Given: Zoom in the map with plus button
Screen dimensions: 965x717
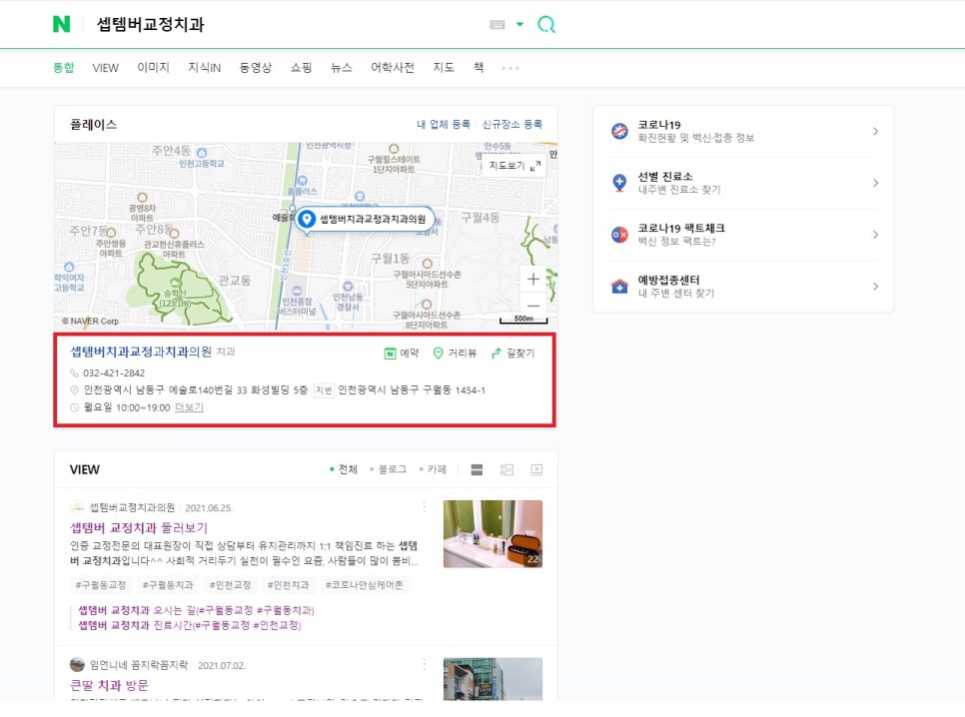Looking at the screenshot, I should coord(533,280).
